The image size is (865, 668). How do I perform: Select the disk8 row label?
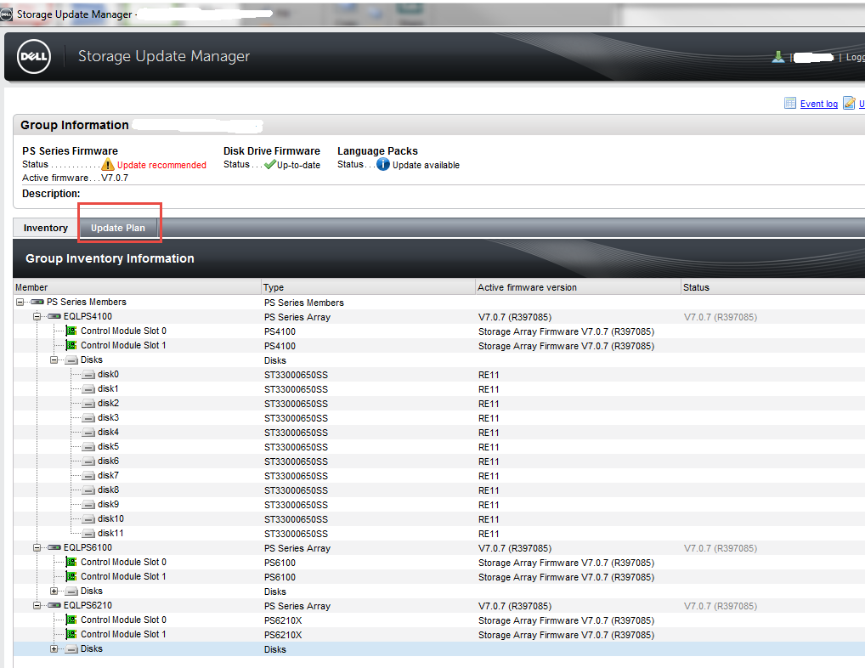pyautogui.click(x=108, y=490)
